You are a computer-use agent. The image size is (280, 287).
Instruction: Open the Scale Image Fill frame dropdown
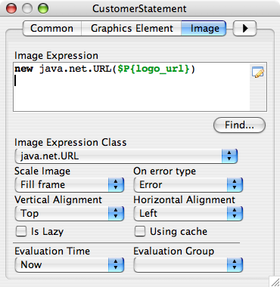coord(70,185)
